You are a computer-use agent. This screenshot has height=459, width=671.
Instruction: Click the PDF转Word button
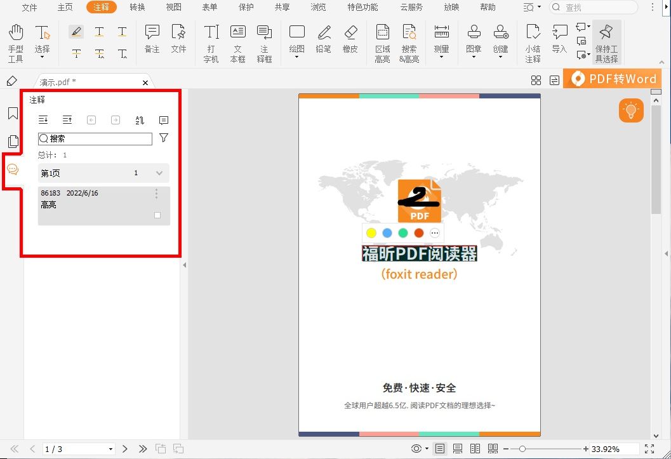tap(611, 79)
